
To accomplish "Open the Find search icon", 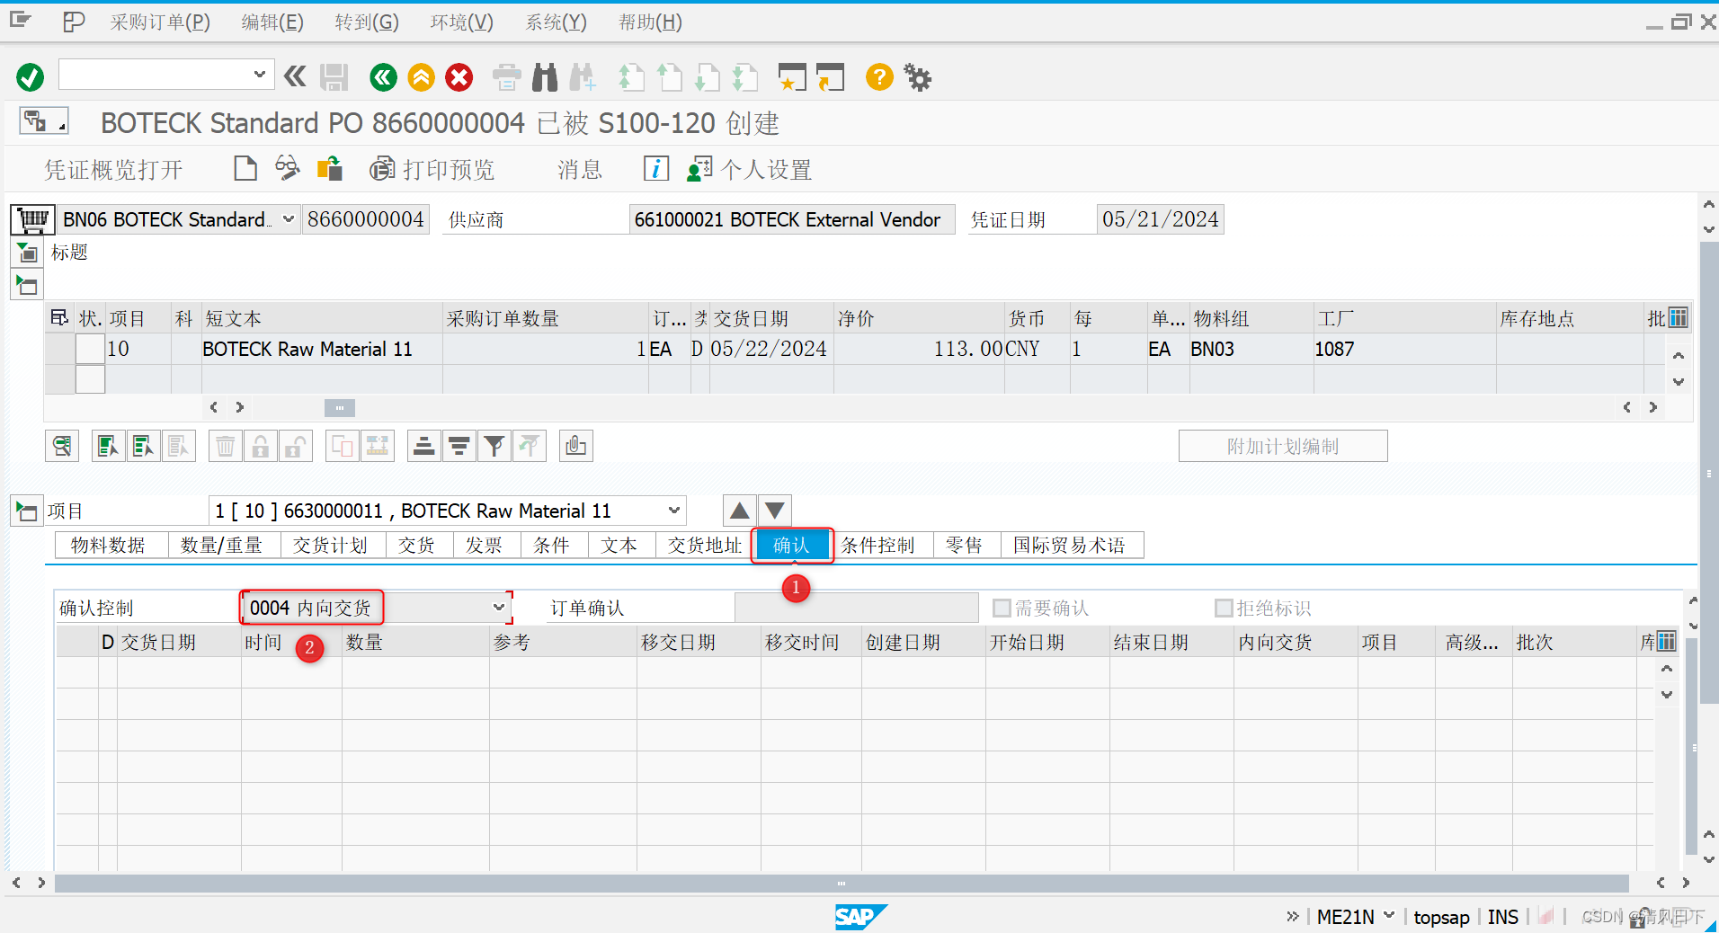I will pyautogui.click(x=544, y=77).
